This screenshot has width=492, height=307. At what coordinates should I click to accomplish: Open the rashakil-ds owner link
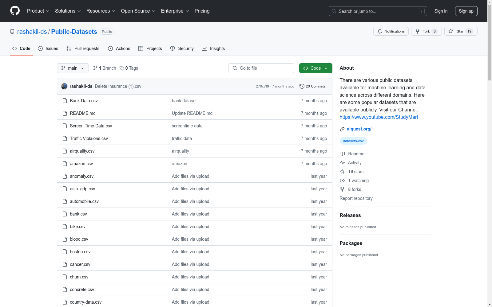point(32,32)
